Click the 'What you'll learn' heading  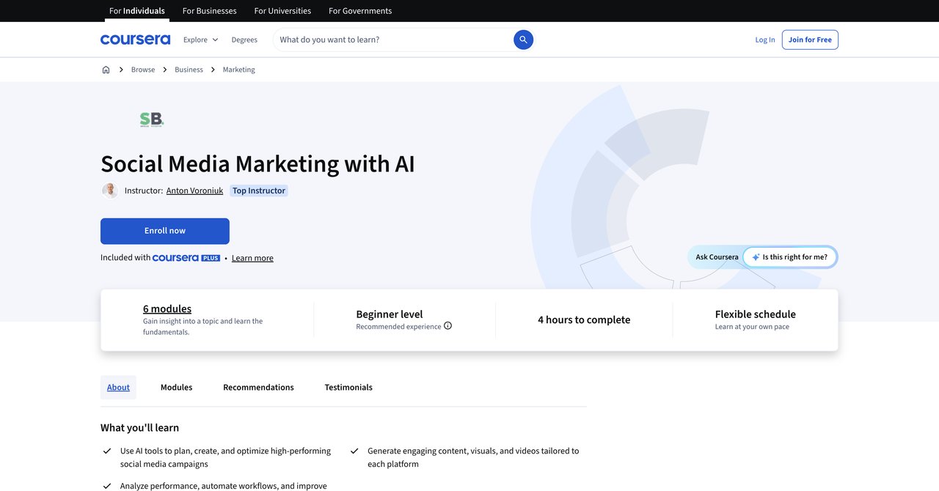pos(139,427)
